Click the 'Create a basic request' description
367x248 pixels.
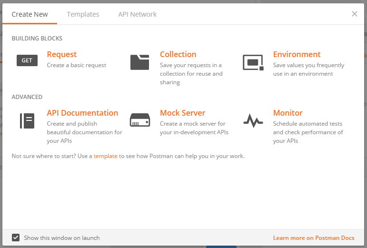[x=77, y=65]
